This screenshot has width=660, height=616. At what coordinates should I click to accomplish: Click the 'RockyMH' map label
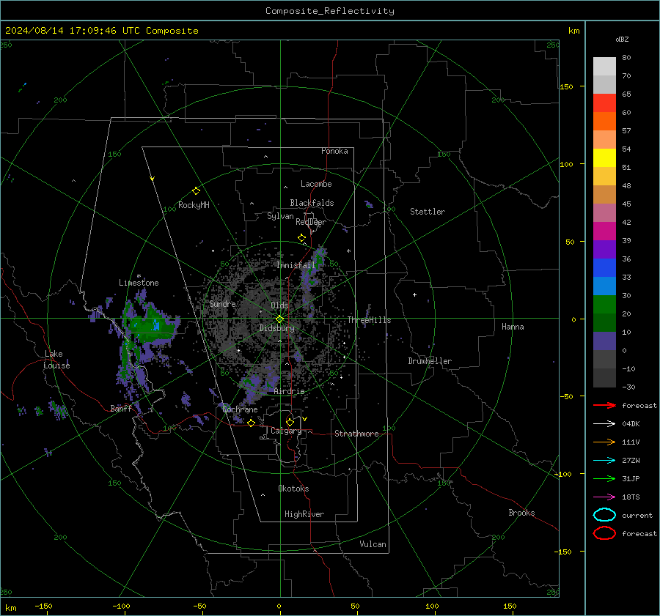pyautogui.click(x=194, y=205)
